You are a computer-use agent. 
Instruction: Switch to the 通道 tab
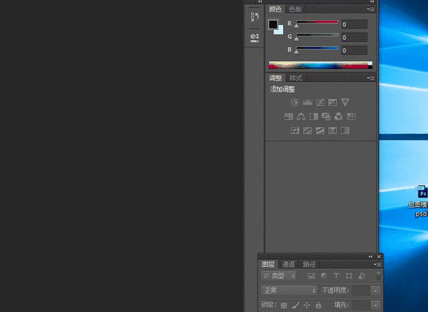288,264
